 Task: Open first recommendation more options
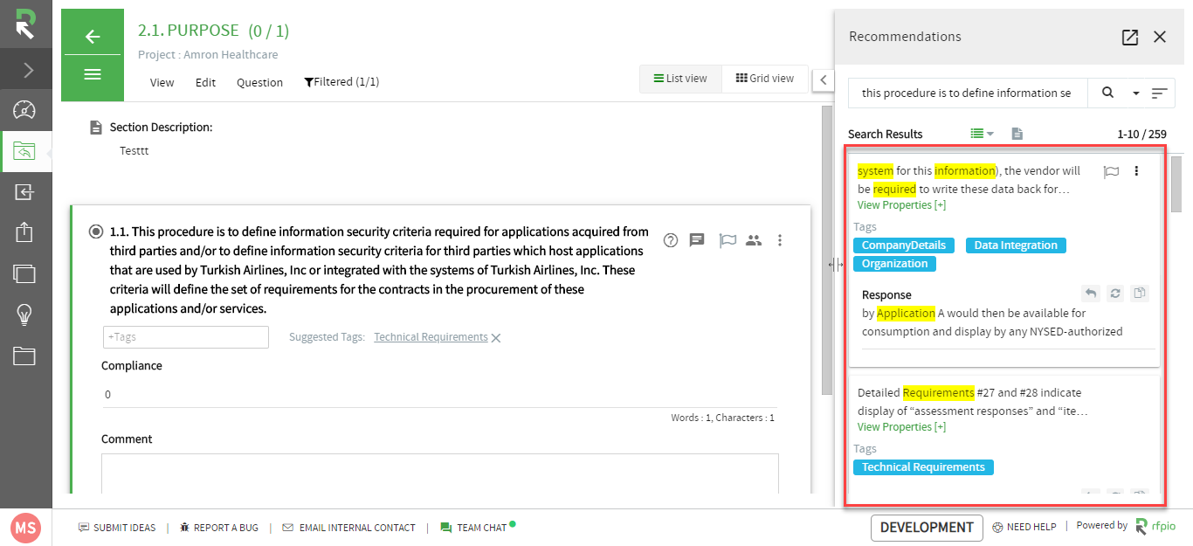(1136, 171)
